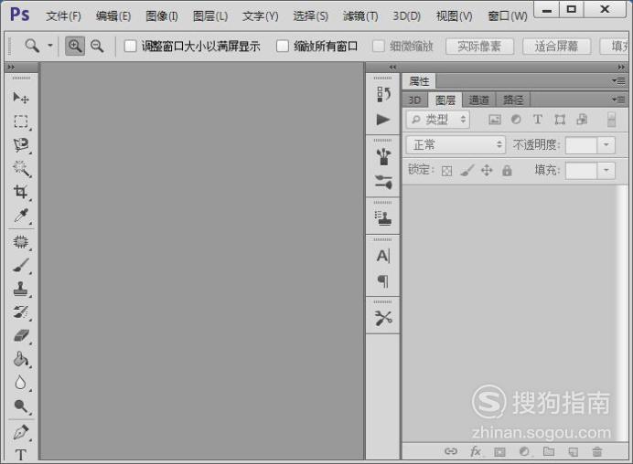633x464 pixels.
Task: Open the Brush settings panel icon
Action: [x=383, y=182]
